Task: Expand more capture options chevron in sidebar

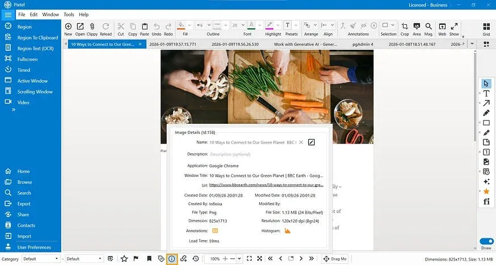Action: click(x=14, y=110)
